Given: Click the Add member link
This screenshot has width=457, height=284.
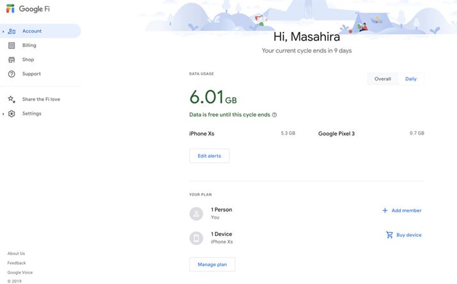Looking at the screenshot, I should coord(406,211).
